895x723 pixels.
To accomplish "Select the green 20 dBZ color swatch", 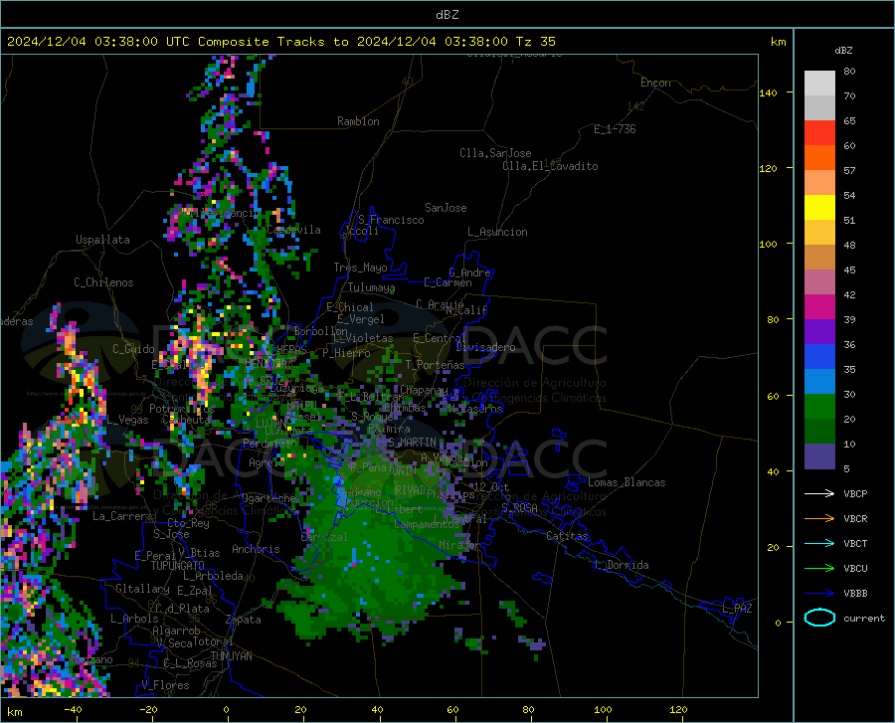I will 819,407.
